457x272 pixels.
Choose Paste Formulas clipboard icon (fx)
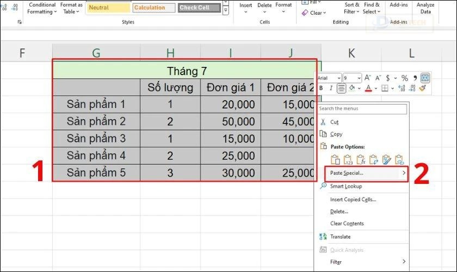361,160
